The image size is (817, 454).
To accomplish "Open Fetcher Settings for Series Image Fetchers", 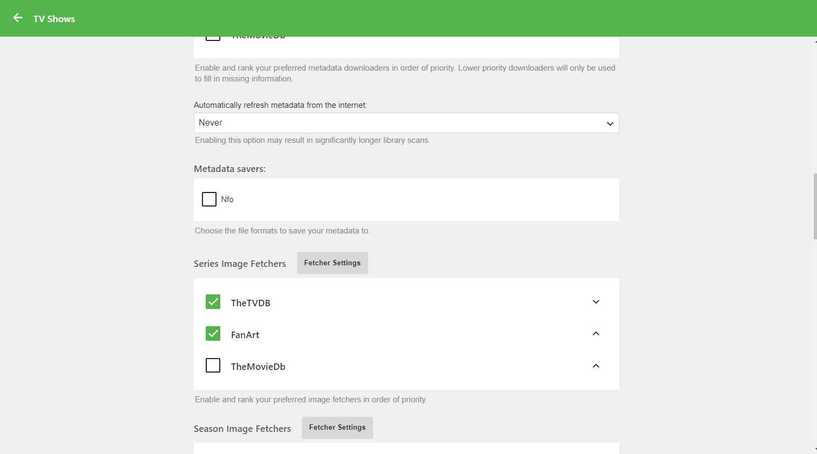I will point(332,263).
